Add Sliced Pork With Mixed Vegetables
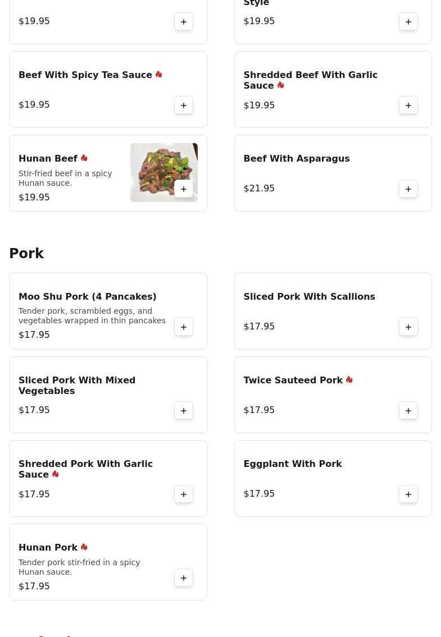Viewport: 441px width, 637px height. (184, 411)
